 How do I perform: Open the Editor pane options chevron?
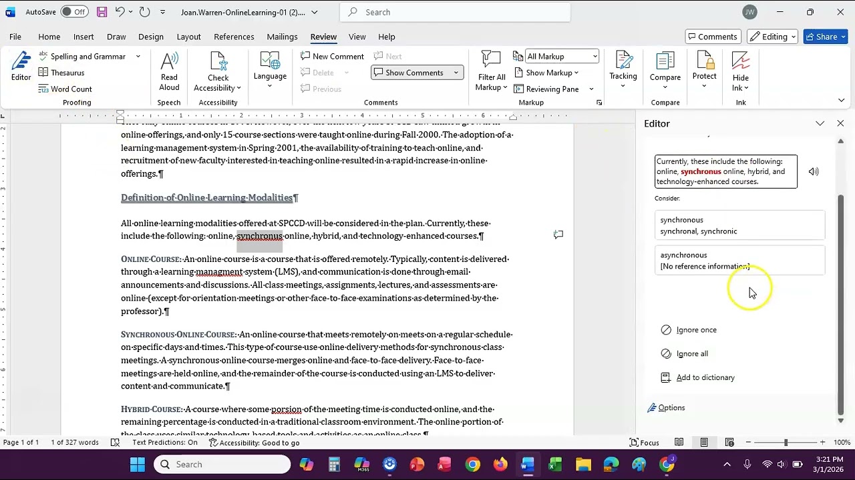point(820,123)
